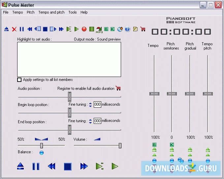Click the large bottom green play button
The image size is (224, 179).
pos(115,166)
